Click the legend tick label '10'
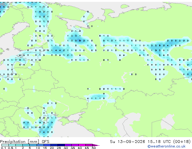 click(38, 148)
